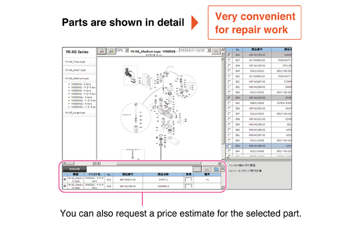This screenshot has width=346, height=227.
Task: Uncheck estimate row 842 SHAFT,1 checkbox
Action: click(x=65, y=180)
